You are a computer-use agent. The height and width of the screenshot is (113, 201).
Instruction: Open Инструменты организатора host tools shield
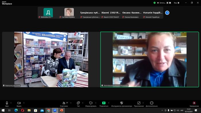(x=121, y=103)
